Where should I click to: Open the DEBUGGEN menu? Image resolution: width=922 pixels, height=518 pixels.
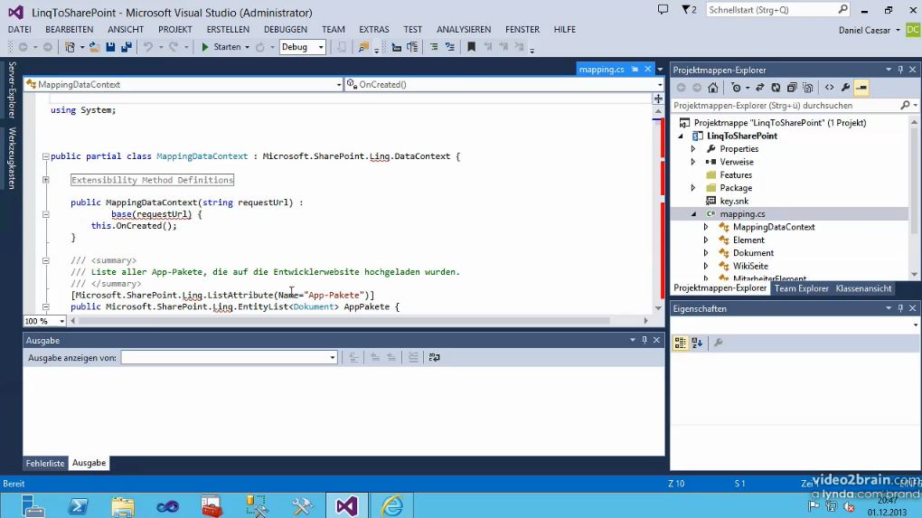click(285, 30)
